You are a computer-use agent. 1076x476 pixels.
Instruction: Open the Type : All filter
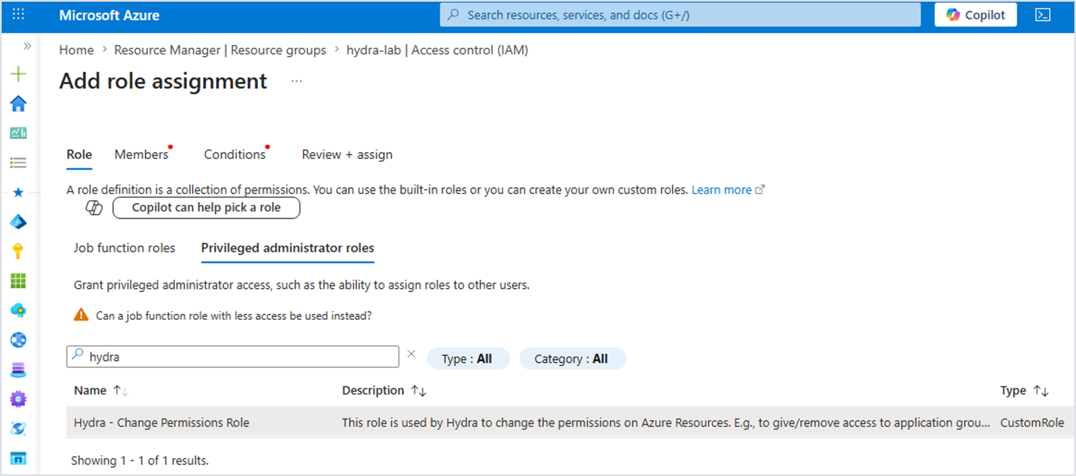coord(468,359)
